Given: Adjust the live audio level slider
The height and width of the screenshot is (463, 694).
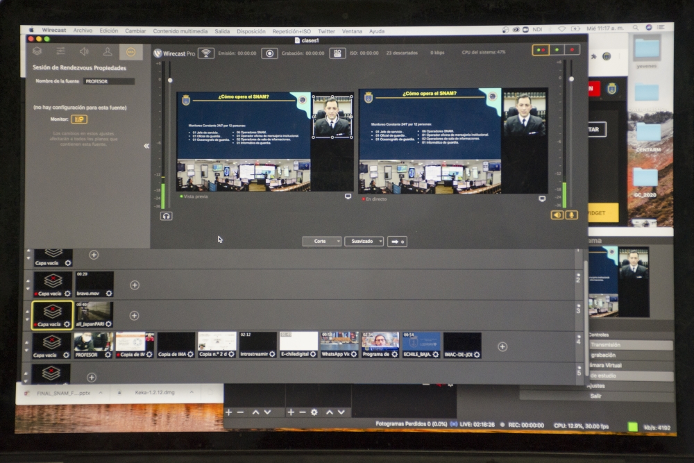Looking at the screenshot, I should tap(571, 79).
